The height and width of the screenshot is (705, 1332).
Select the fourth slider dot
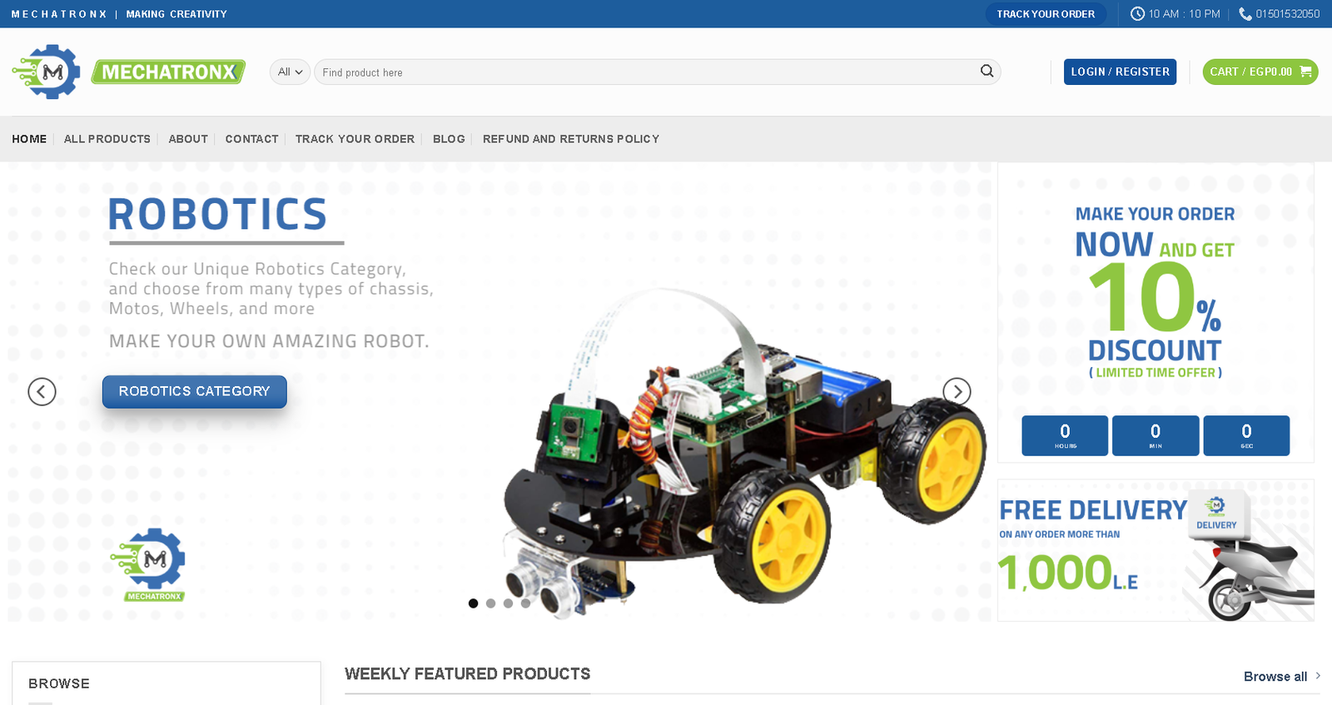coord(525,603)
